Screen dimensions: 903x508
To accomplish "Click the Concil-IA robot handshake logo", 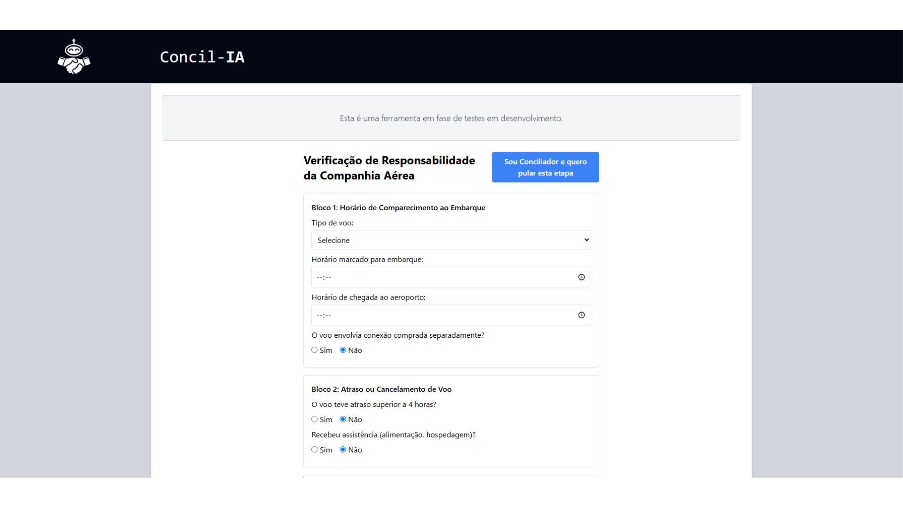I will (74, 57).
